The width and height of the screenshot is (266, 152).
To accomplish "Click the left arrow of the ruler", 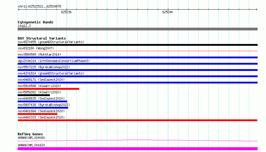I will 19,9.
